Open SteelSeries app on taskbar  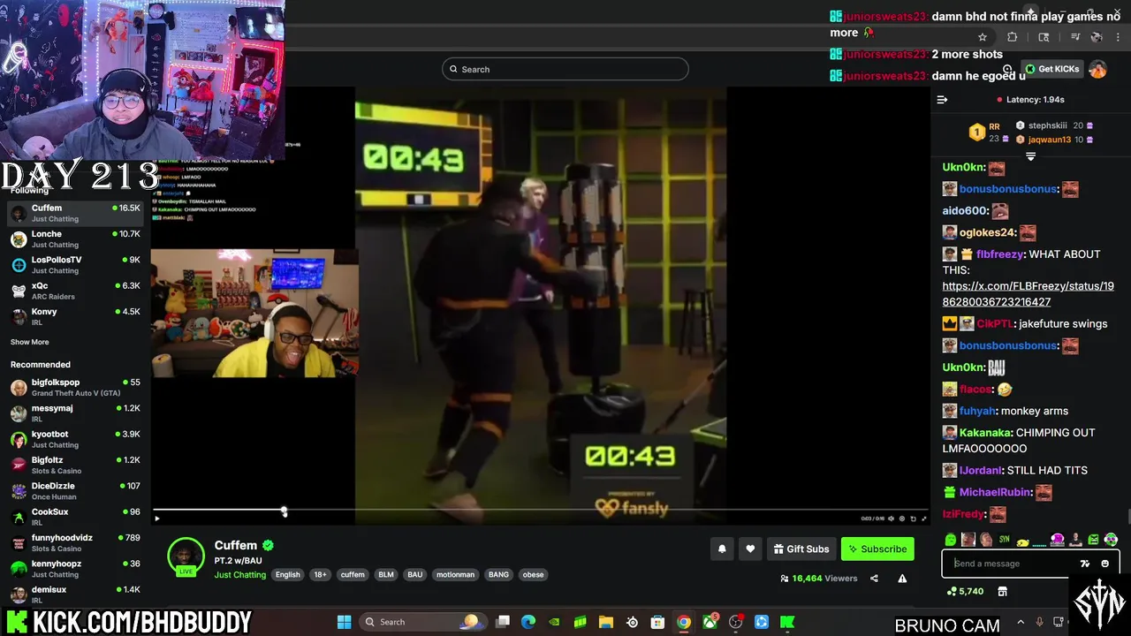point(632,622)
